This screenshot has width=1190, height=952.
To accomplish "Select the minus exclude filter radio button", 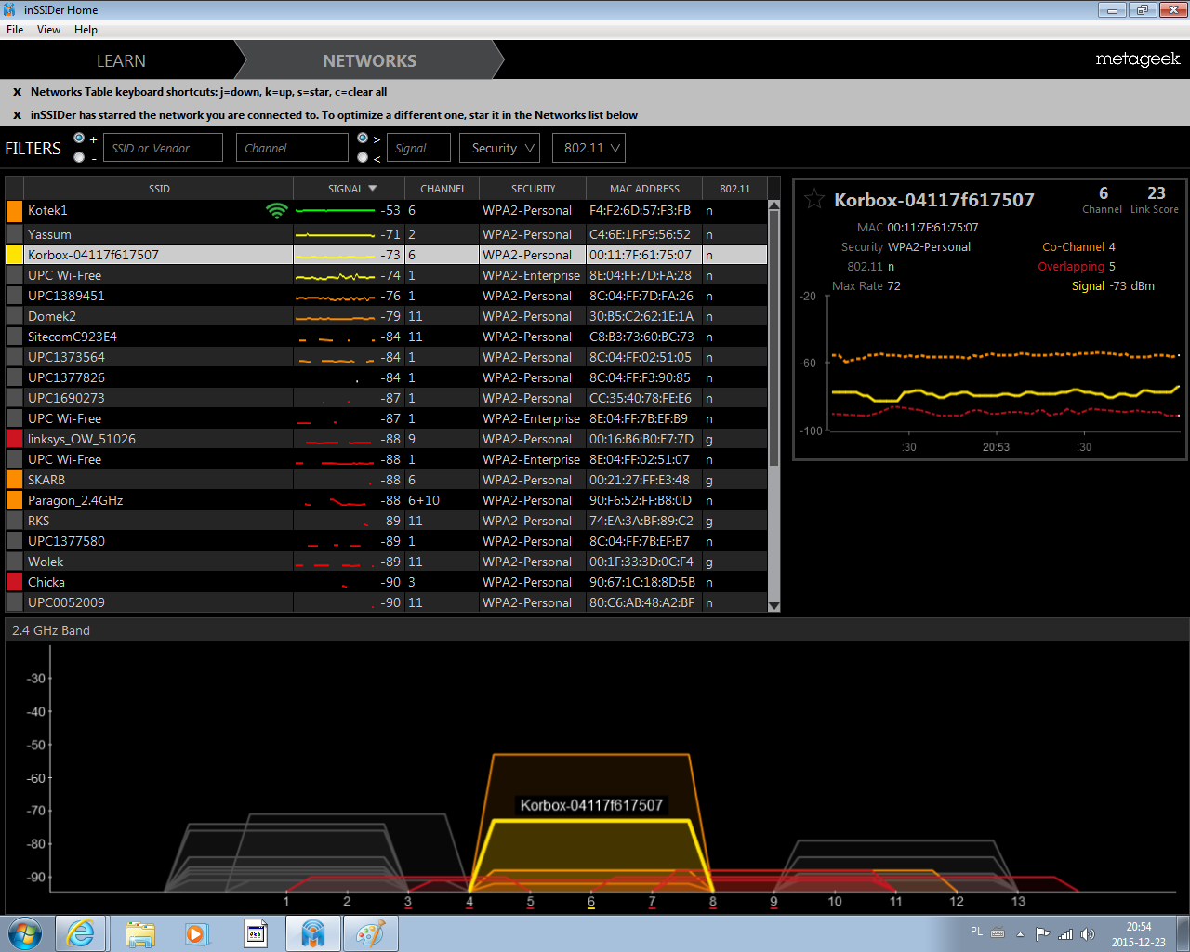I will pos(79,158).
